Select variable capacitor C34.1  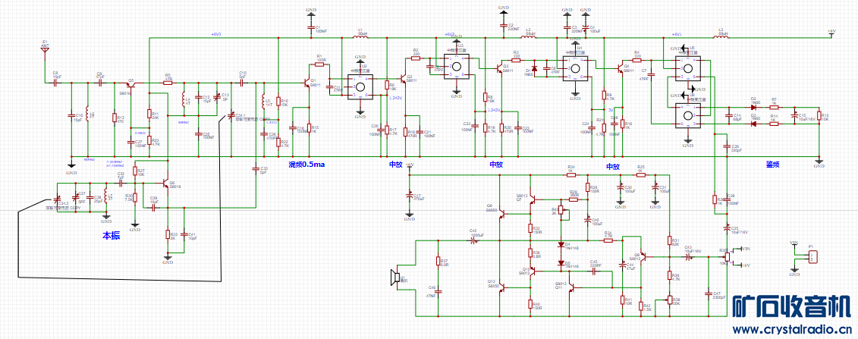point(231,115)
